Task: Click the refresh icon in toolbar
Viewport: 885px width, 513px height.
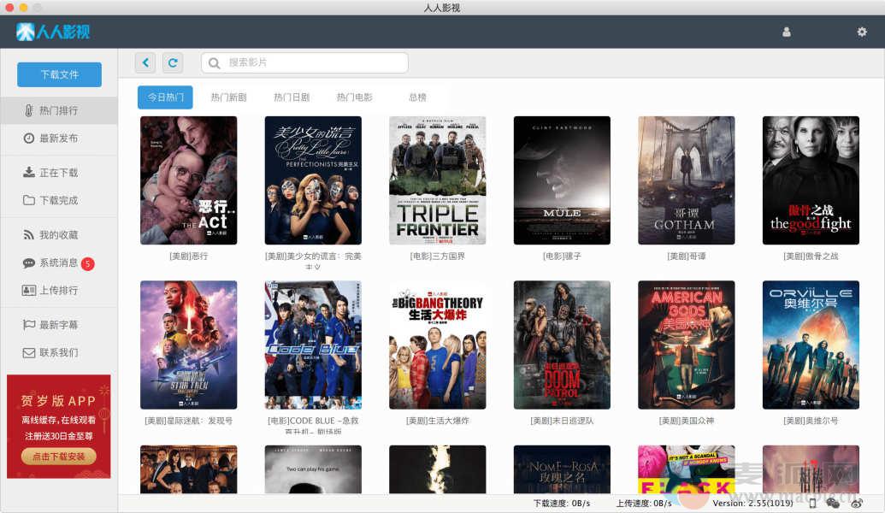Action: (173, 62)
